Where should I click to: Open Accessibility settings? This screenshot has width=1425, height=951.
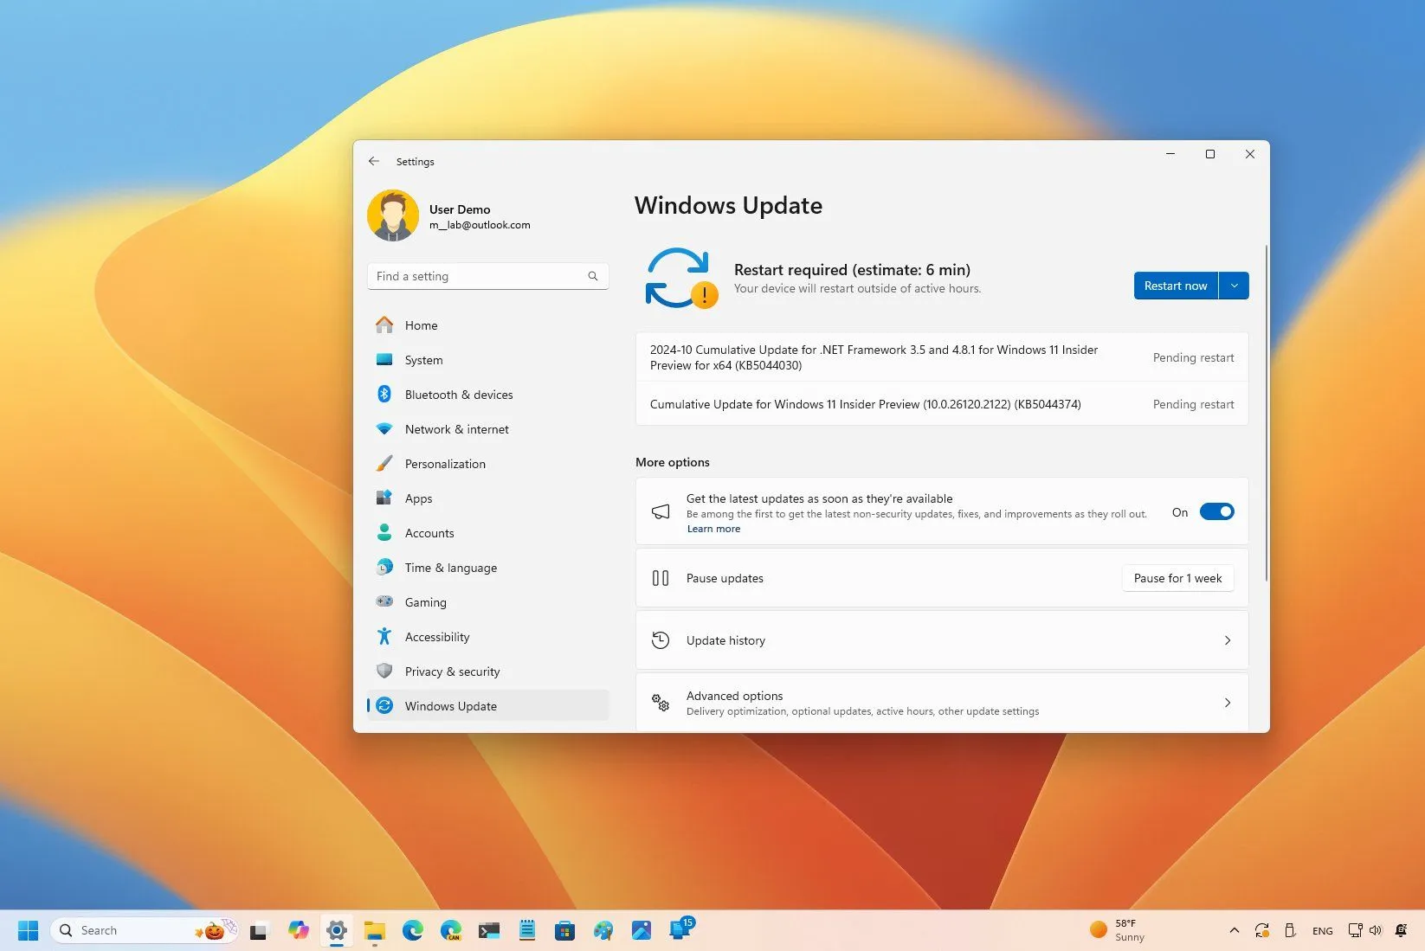(488, 637)
